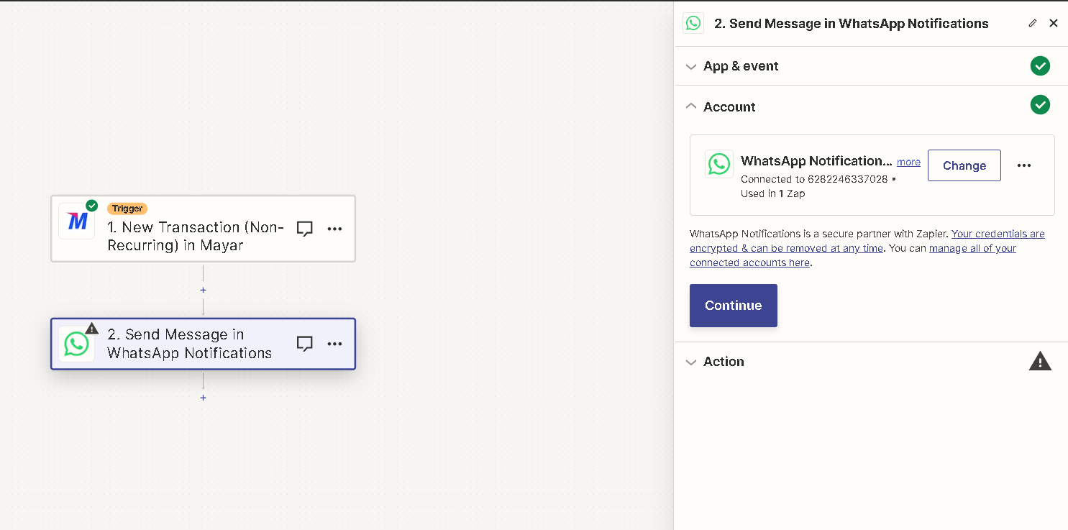Click the WhatsApp Notification account name
The image size is (1068, 530).
(x=816, y=161)
